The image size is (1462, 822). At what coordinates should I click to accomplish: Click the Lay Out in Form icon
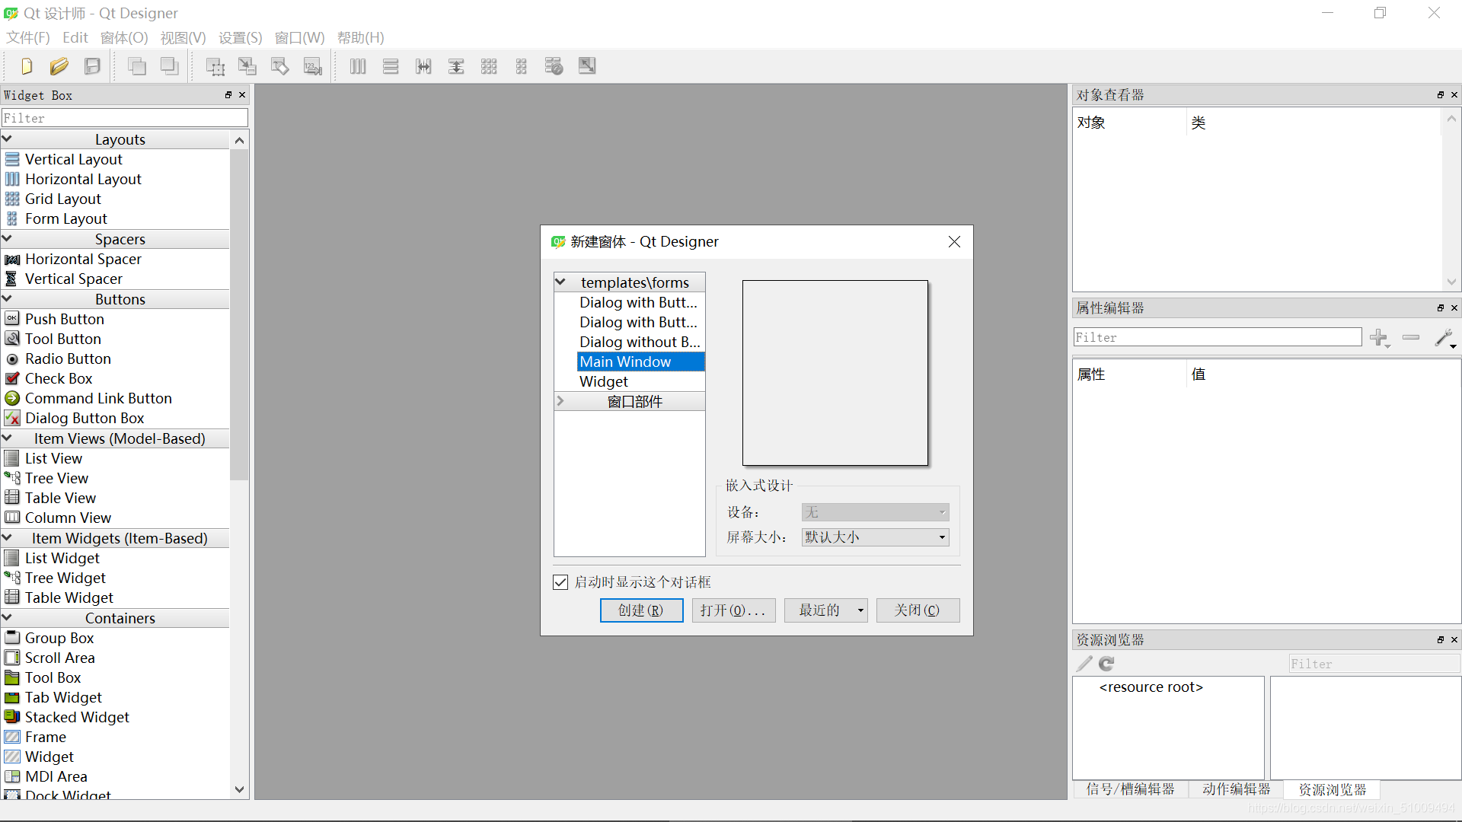(x=522, y=66)
